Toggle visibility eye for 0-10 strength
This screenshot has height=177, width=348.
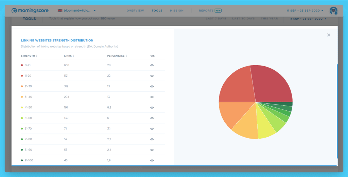152,65
